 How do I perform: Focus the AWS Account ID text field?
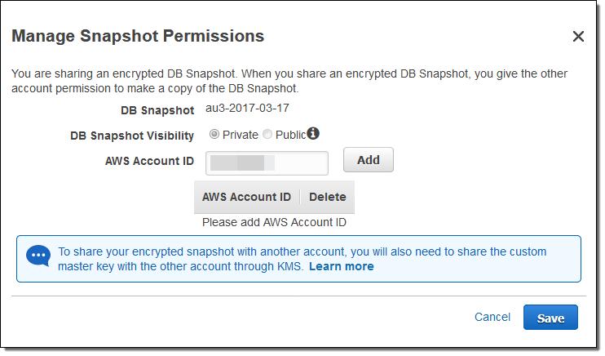[x=267, y=162]
